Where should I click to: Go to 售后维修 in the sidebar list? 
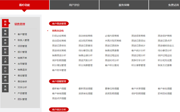tap(22, 81)
